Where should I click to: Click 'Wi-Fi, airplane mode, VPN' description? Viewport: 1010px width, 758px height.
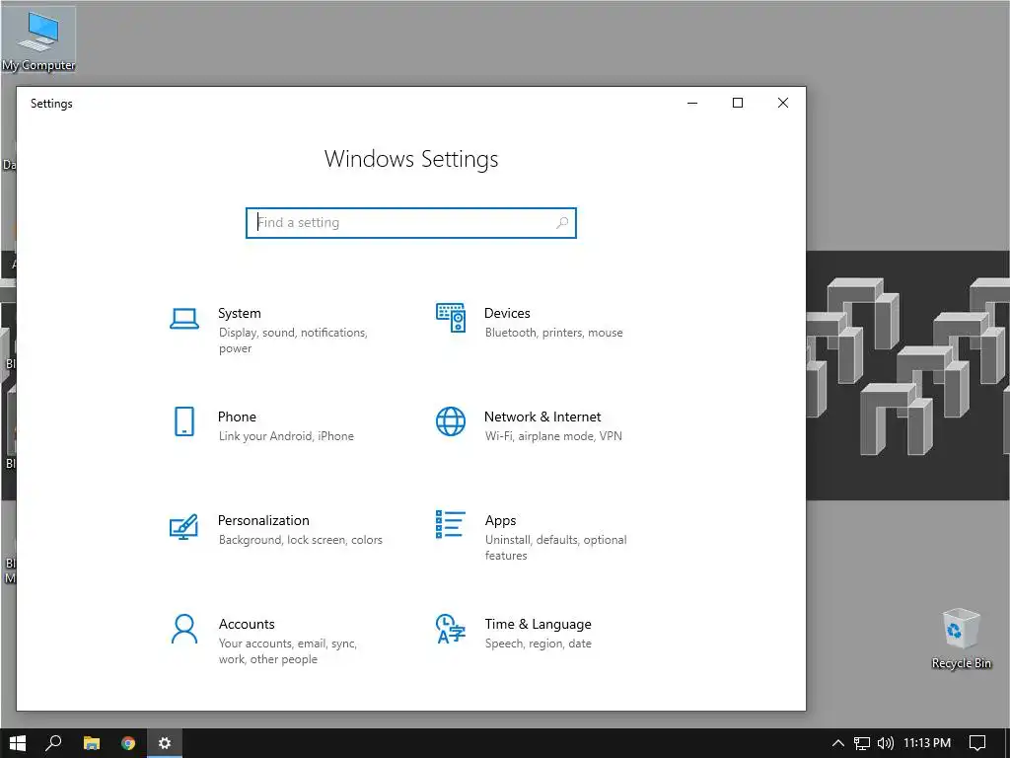click(x=553, y=436)
